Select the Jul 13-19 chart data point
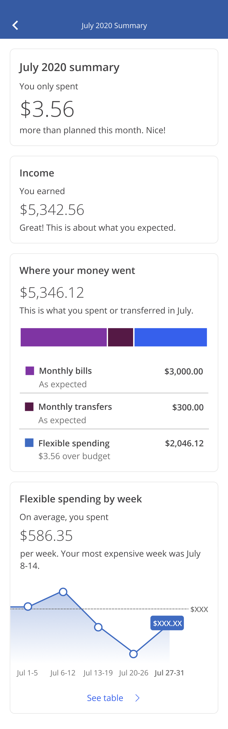Screen dimensions: 228x729 (x=98, y=627)
